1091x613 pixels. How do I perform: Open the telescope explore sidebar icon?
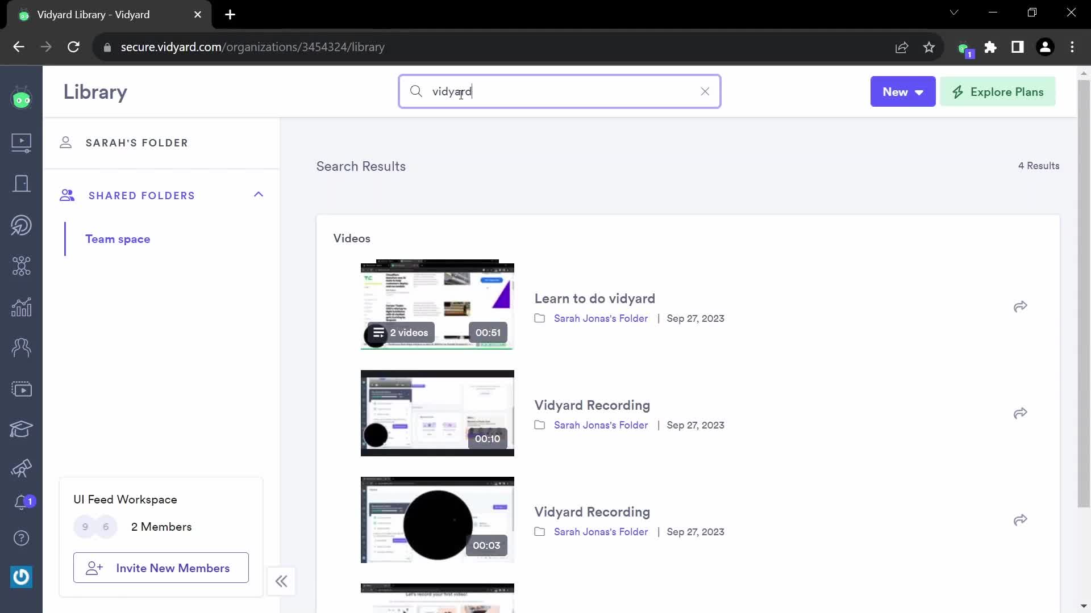(22, 468)
